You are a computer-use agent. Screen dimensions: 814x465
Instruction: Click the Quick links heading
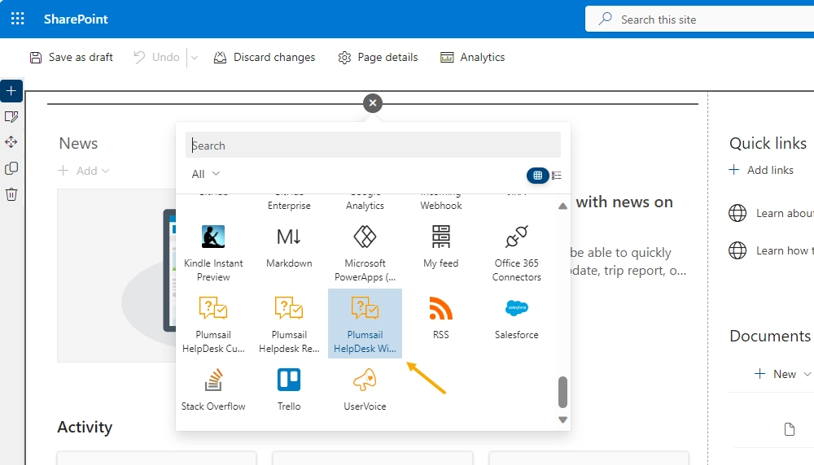(x=768, y=143)
